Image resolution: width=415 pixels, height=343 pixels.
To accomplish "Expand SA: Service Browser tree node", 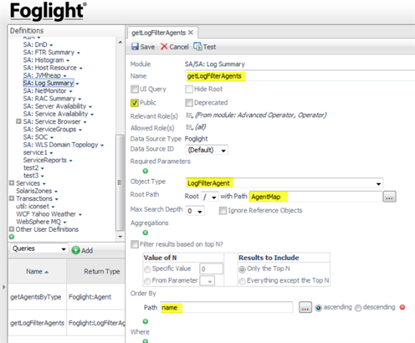I will [19, 122].
